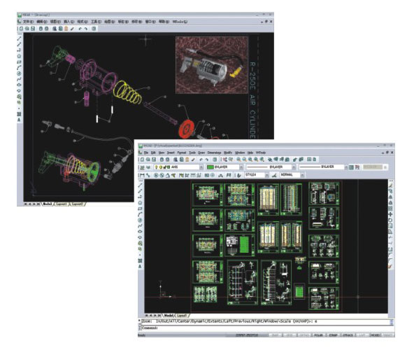This screenshot has width=414, height=357.
Task: Select Text 'A' tool in front window
Action: tap(140, 267)
